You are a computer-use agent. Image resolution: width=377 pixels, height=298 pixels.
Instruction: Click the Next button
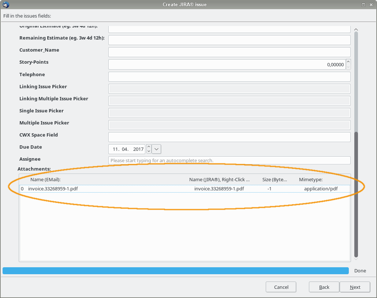click(x=355, y=287)
